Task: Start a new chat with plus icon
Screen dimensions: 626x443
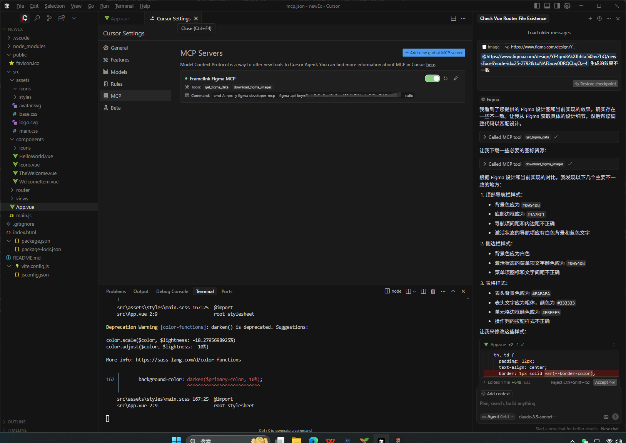Action: [x=590, y=18]
